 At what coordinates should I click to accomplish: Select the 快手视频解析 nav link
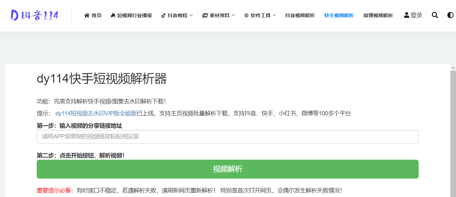click(339, 15)
